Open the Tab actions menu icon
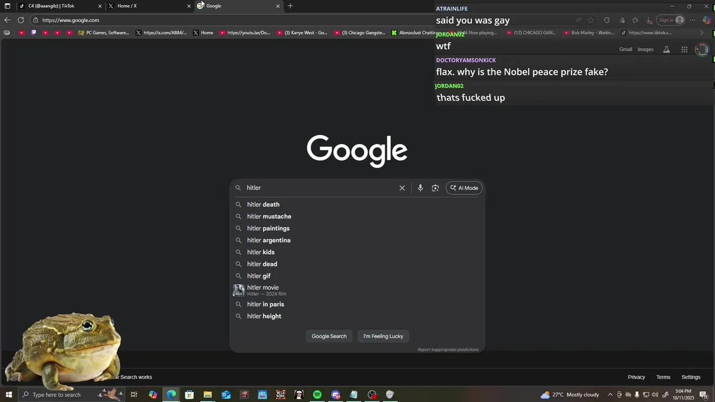This screenshot has height=402, width=715. 7,6
